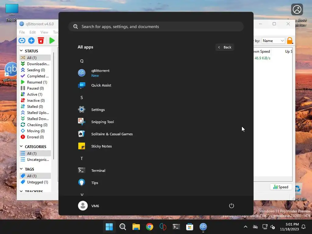
Task: Open the power options button
Action: (232, 206)
